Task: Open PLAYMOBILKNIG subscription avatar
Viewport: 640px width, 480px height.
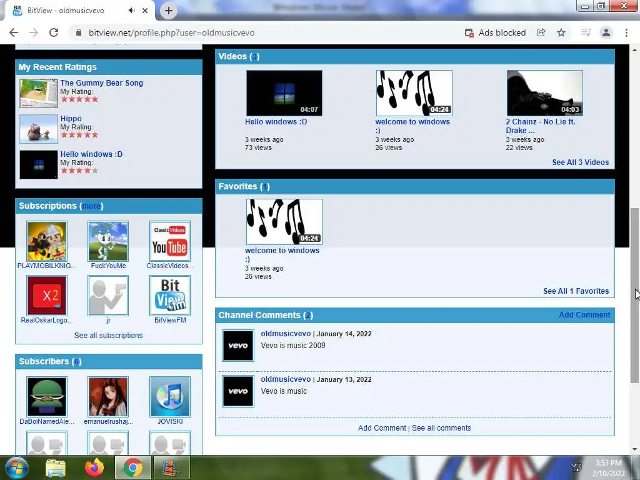Action: pyautogui.click(x=47, y=241)
